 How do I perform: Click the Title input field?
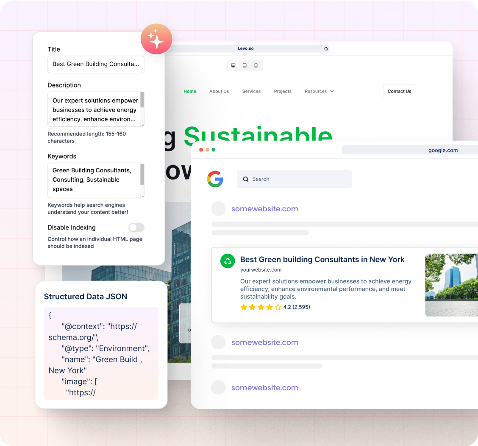[96, 65]
